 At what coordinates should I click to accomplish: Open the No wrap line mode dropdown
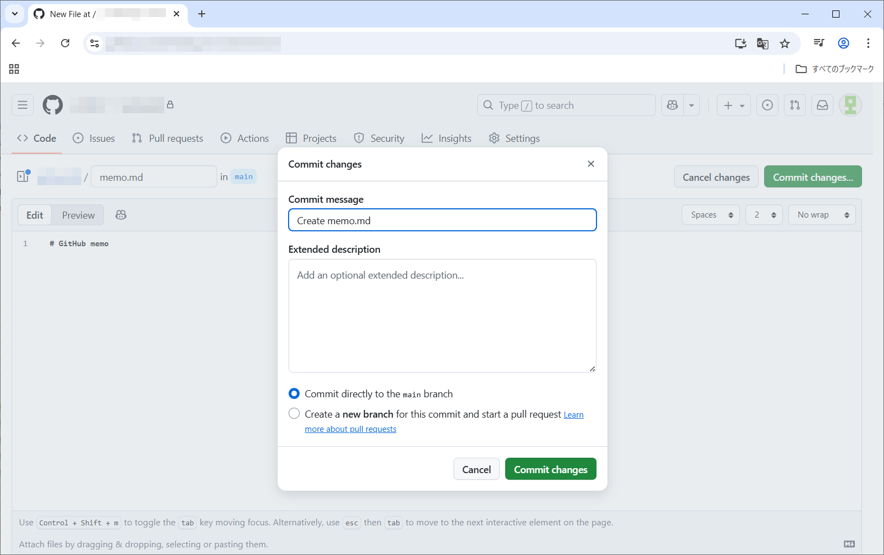(x=822, y=215)
